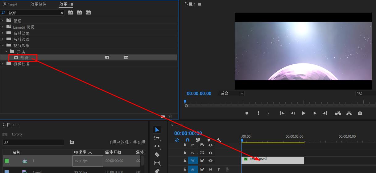
Task: Toggle lock on the V2 track
Action: [x=185, y=153]
